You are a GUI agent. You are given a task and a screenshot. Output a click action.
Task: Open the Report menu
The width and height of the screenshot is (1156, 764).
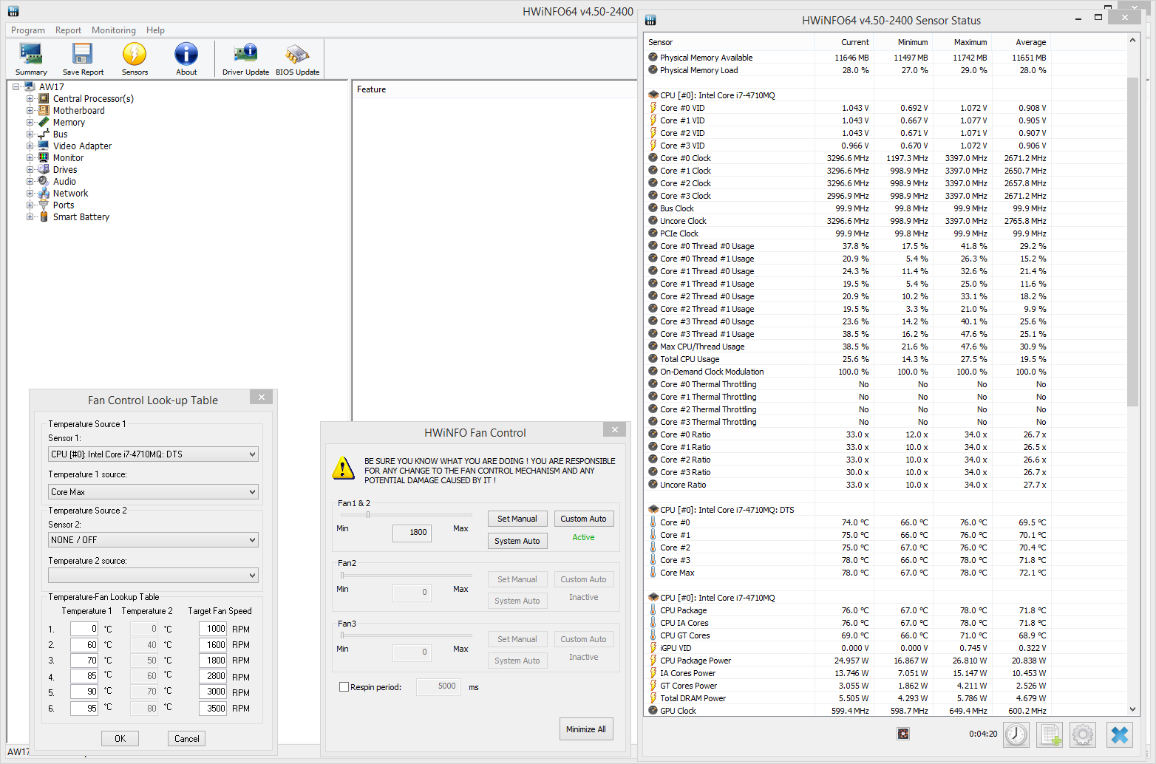(x=68, y=30)
